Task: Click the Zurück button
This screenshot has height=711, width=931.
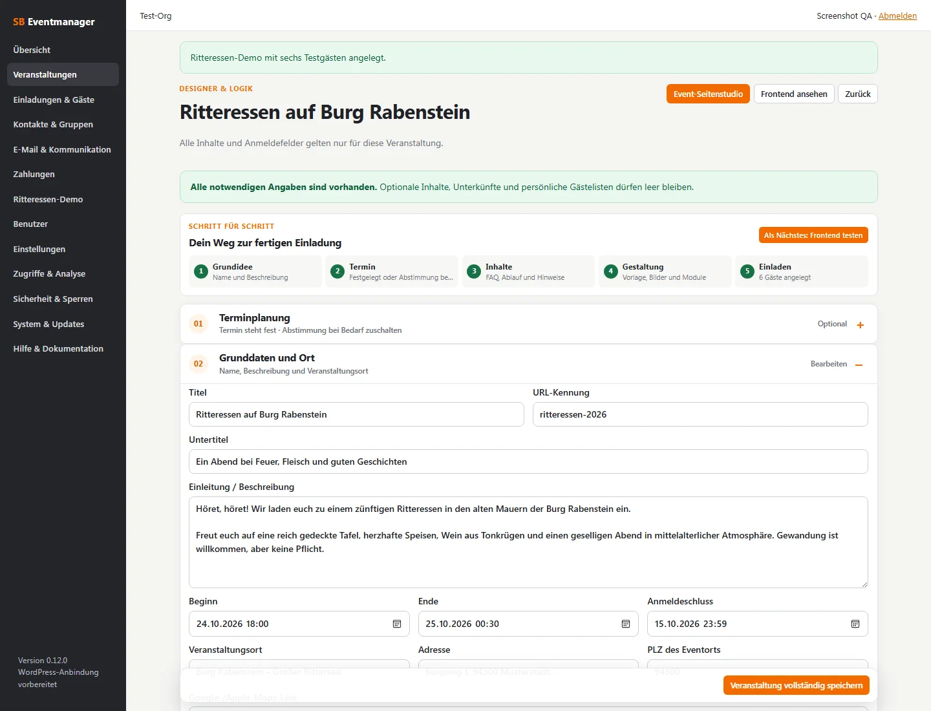Action: tap(858, 94)
